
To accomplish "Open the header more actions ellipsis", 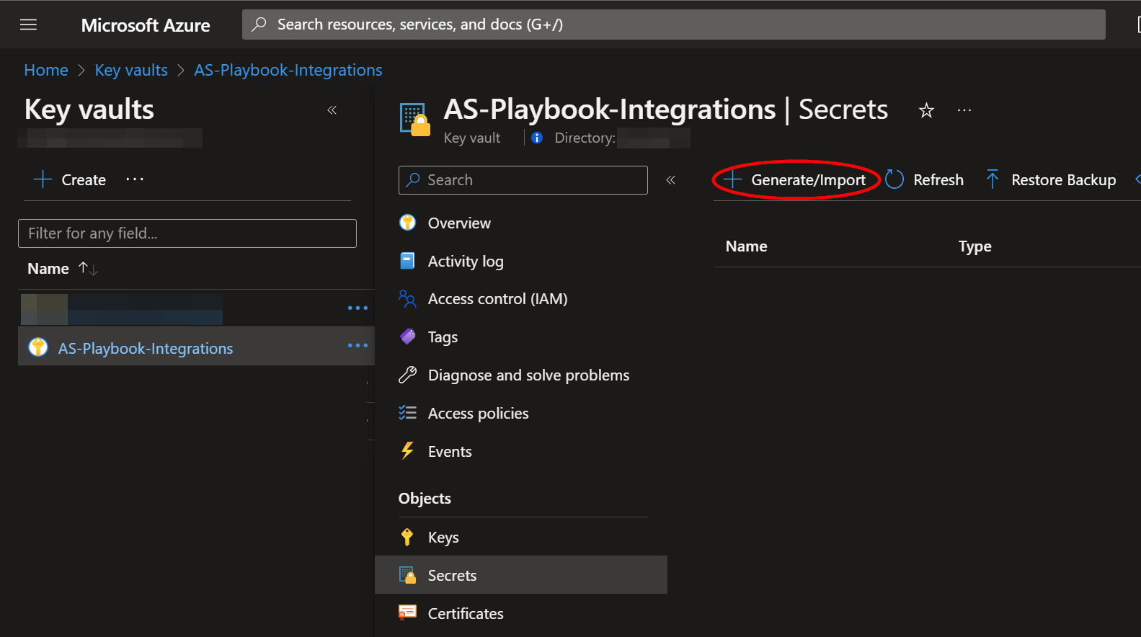I will coord(964,110).
